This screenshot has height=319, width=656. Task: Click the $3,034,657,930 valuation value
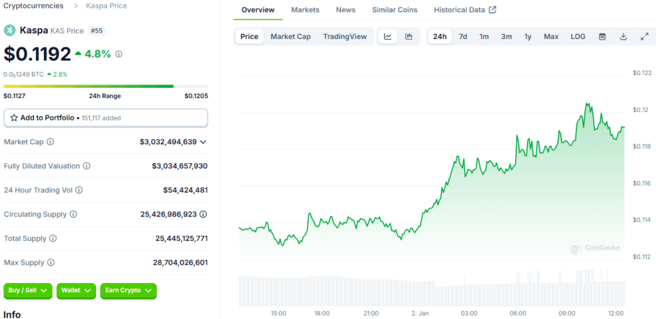[179, 166]
